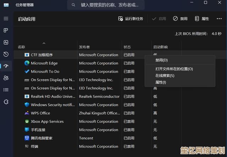The image size is (227, 157).
Task: Open the Services page puzzle icon
Action: (x=6, y=102)
